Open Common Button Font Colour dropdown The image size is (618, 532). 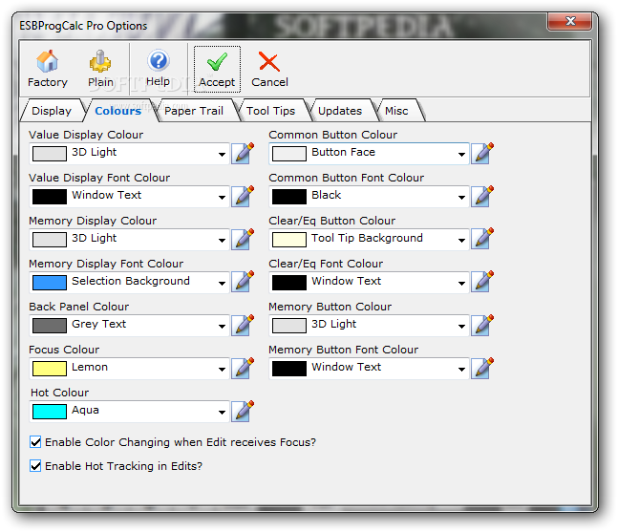click(461, 197)
